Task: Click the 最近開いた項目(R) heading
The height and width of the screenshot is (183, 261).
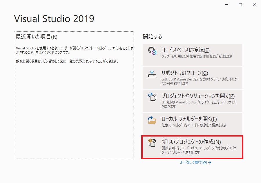Action: [x=37, y=37]
